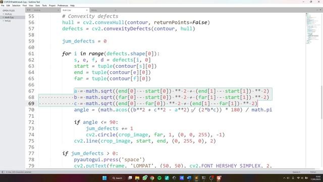Open the Edit menu
This screenshot has width=323, height=182.
[8, 6]
